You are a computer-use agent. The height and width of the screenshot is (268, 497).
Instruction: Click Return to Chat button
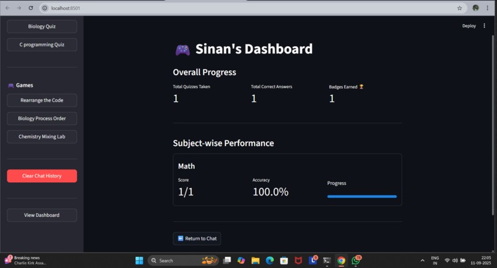pos(197,238)
